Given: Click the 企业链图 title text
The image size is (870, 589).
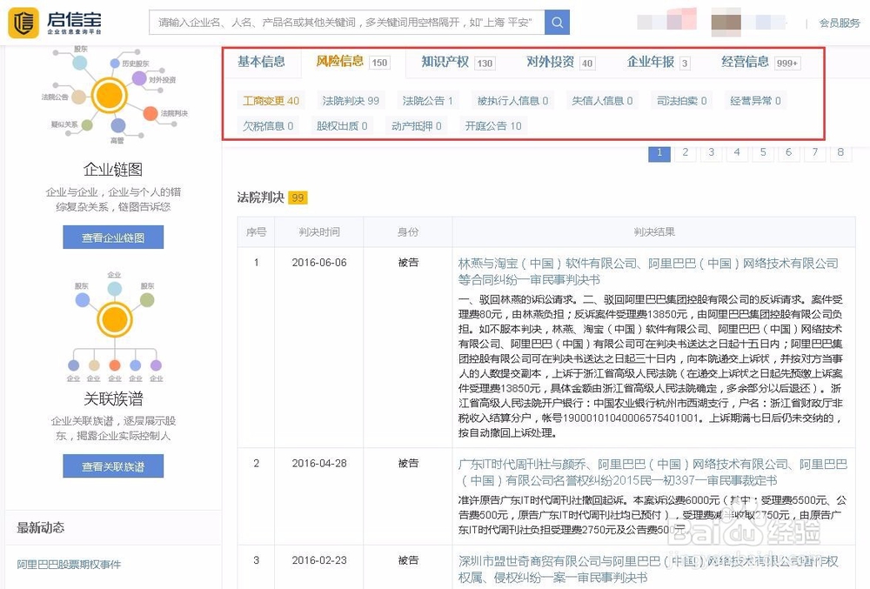Looking at the screenshot, I should click(x=113, y=169).
